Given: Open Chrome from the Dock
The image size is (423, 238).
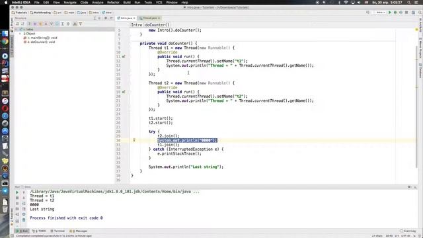Looking at the screenshot, I should pos(5,41).
